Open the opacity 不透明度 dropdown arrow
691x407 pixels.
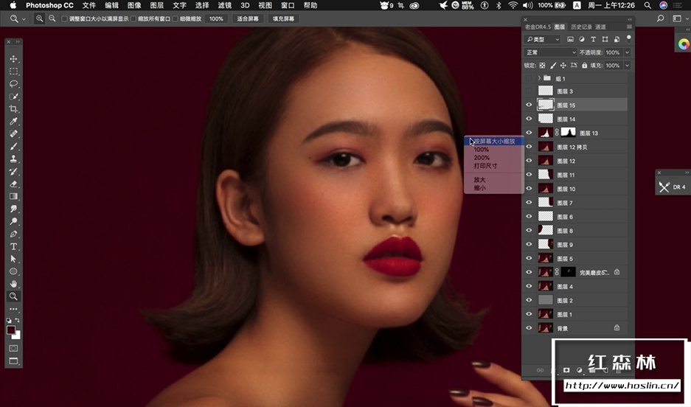[x=627, y=53]
